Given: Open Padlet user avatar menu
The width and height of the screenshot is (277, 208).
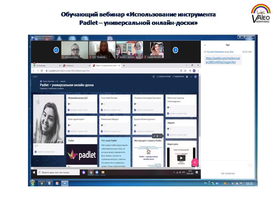Looking at the screenshot, I should click(x=195, y=77).
